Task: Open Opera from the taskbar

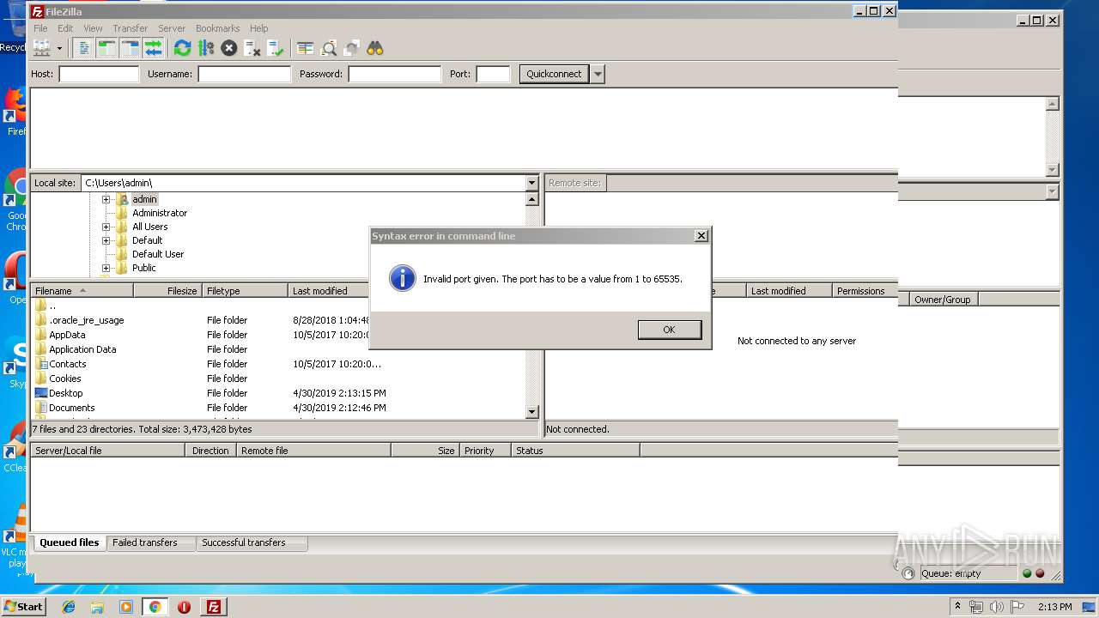Action: (184, 607)
